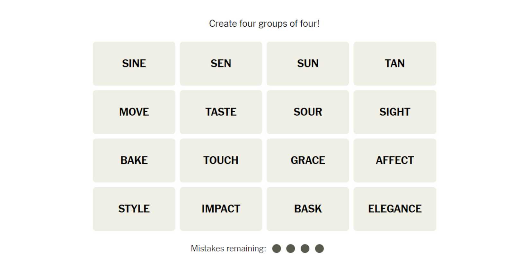Select the TASTE word tile
This screenshot has width=530, height=265.
click(x=221, y=112)
